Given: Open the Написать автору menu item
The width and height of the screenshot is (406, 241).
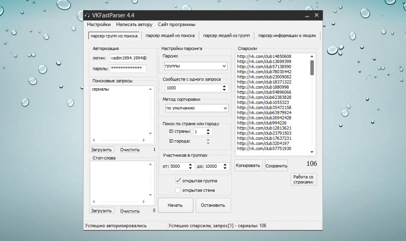Looking at the screenshot, I should tap(134, 24).
